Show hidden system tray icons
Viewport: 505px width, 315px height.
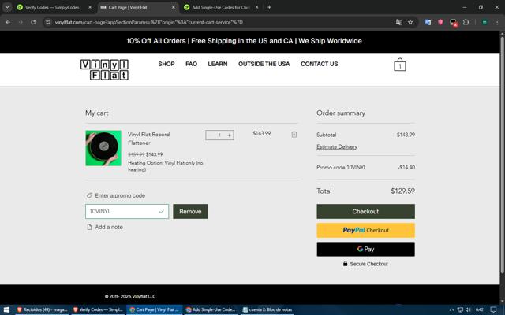(x=451, y=309)
